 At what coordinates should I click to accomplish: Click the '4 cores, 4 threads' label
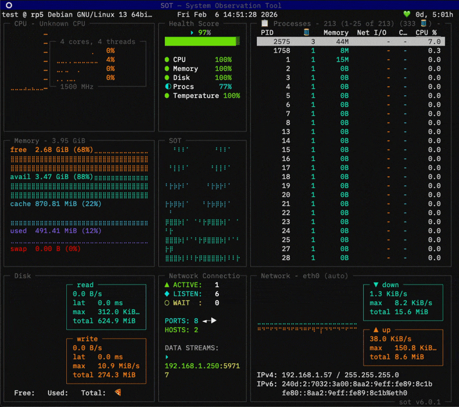pos(98,42)
